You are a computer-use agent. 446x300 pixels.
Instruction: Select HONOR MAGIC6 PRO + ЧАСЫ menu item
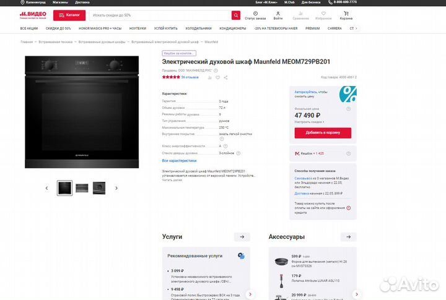click(100, 28)
